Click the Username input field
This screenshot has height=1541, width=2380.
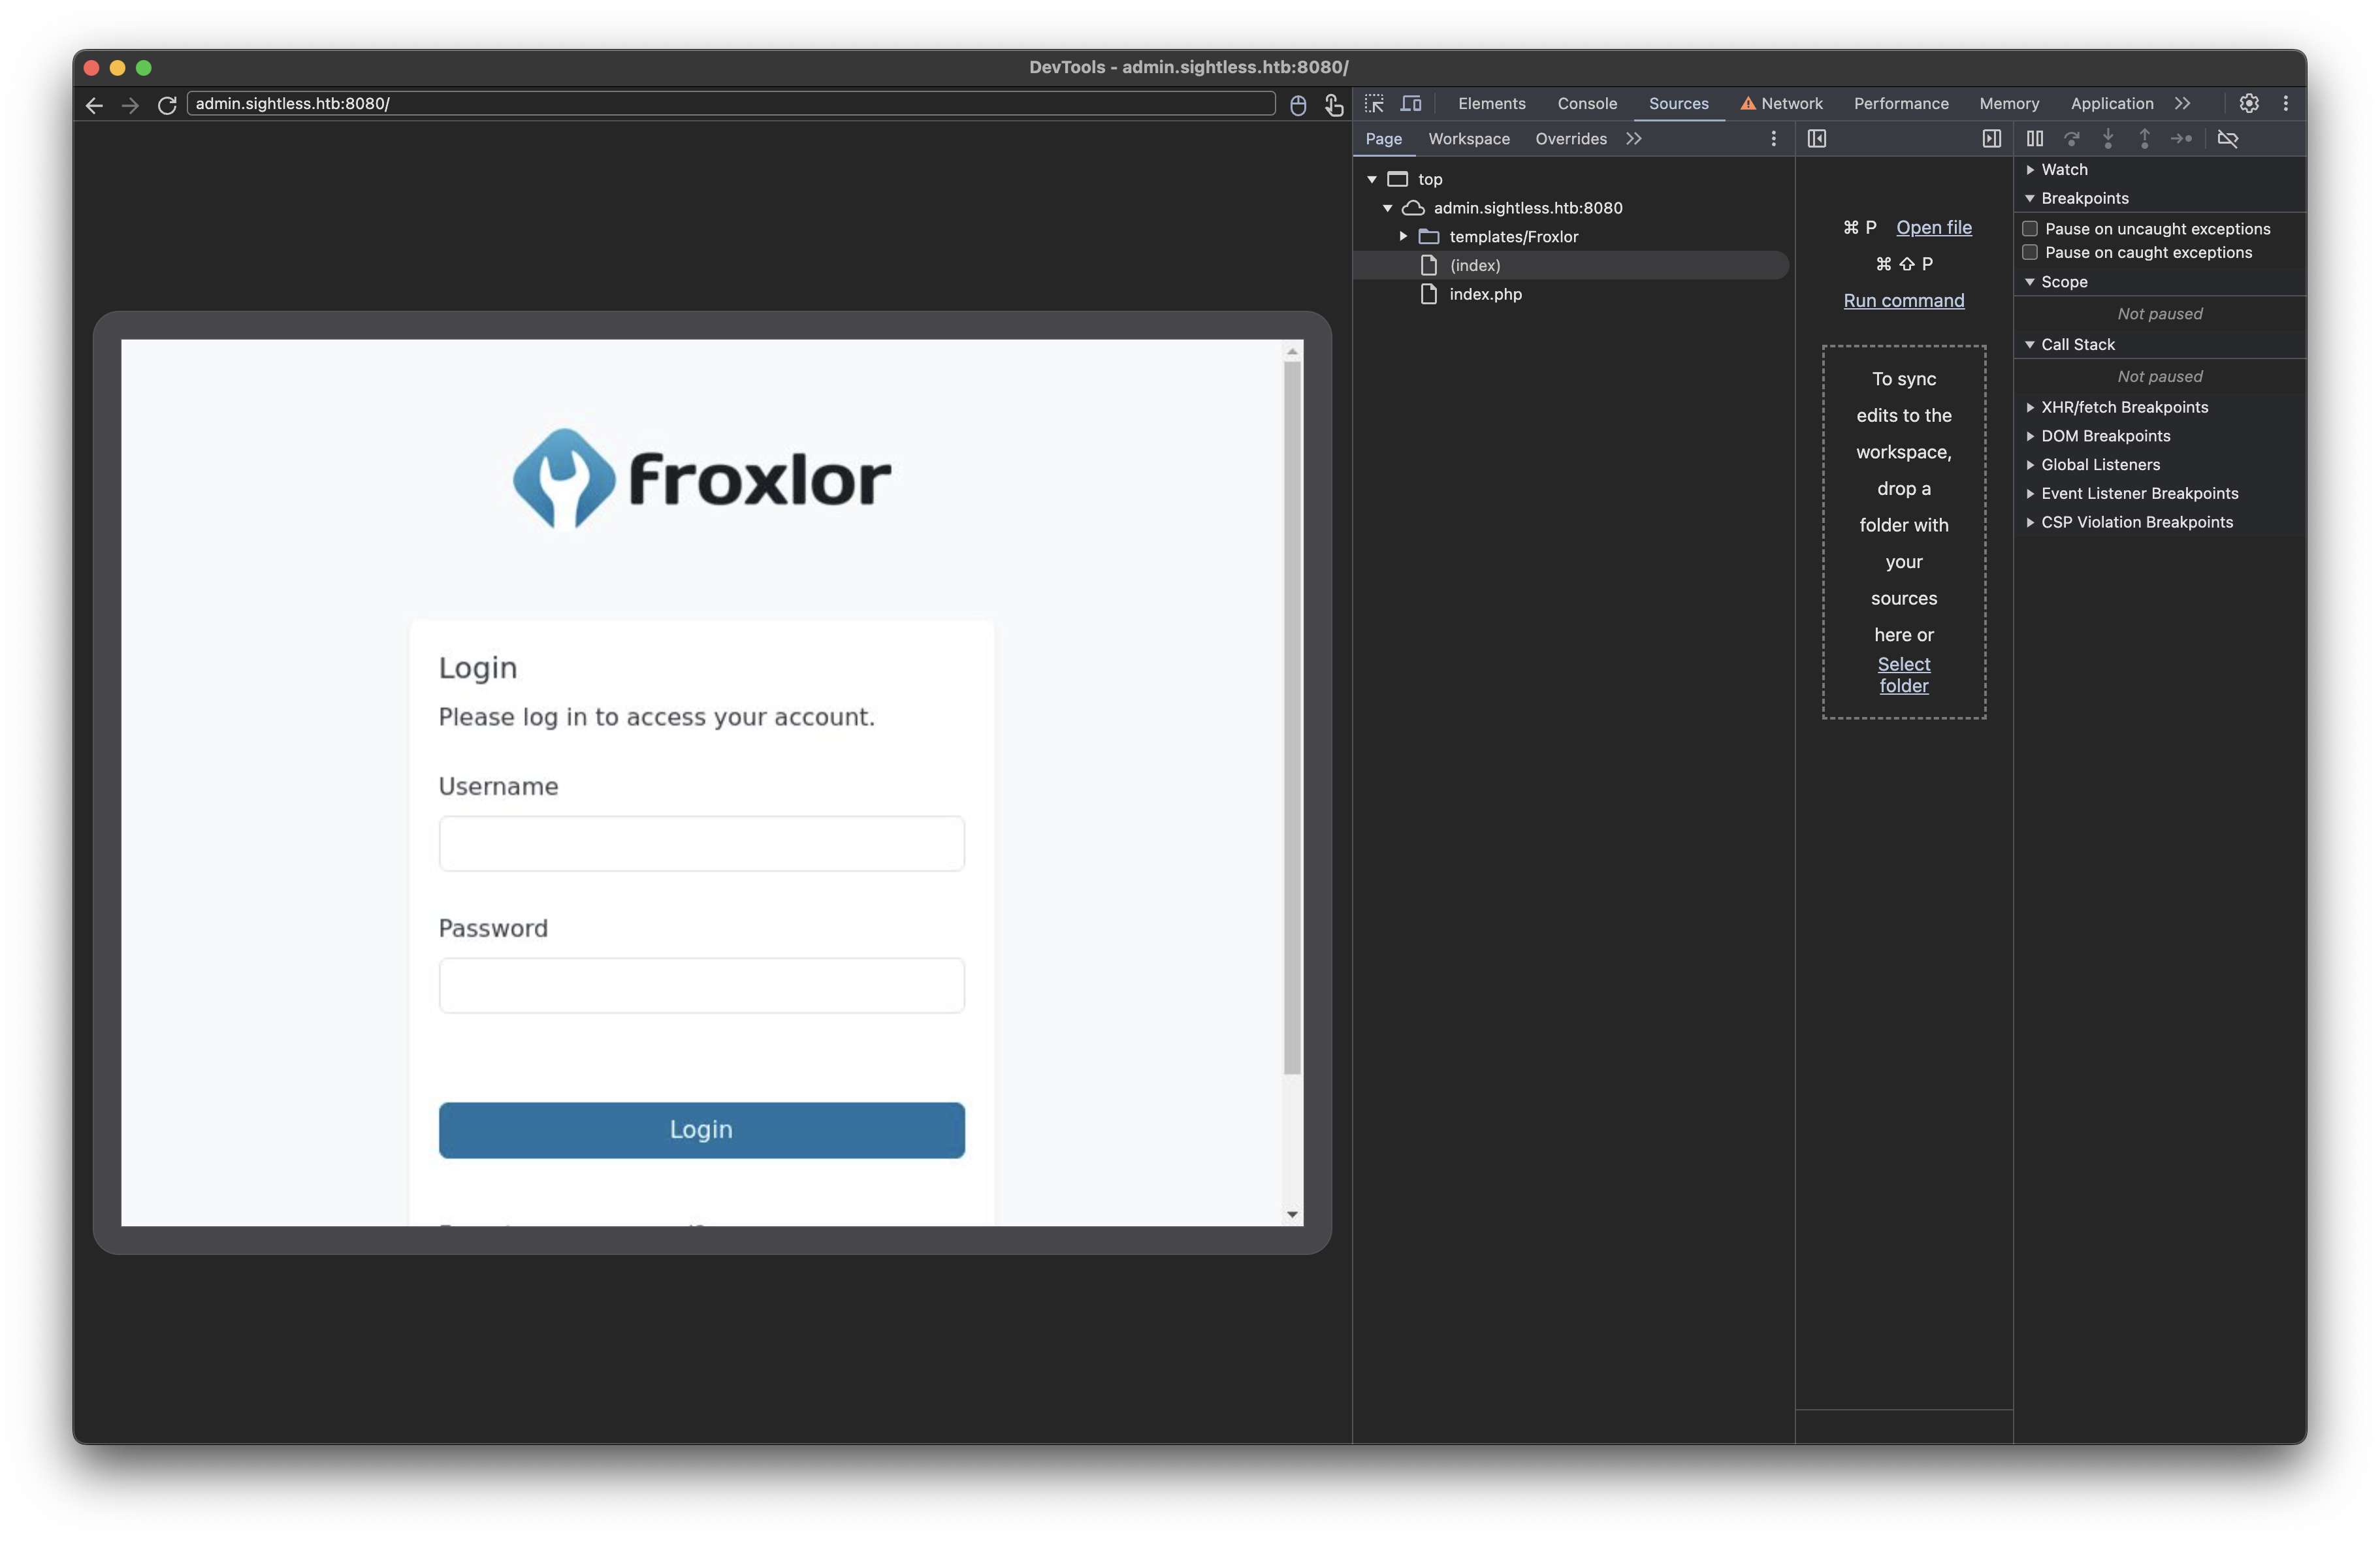[701, 844]
